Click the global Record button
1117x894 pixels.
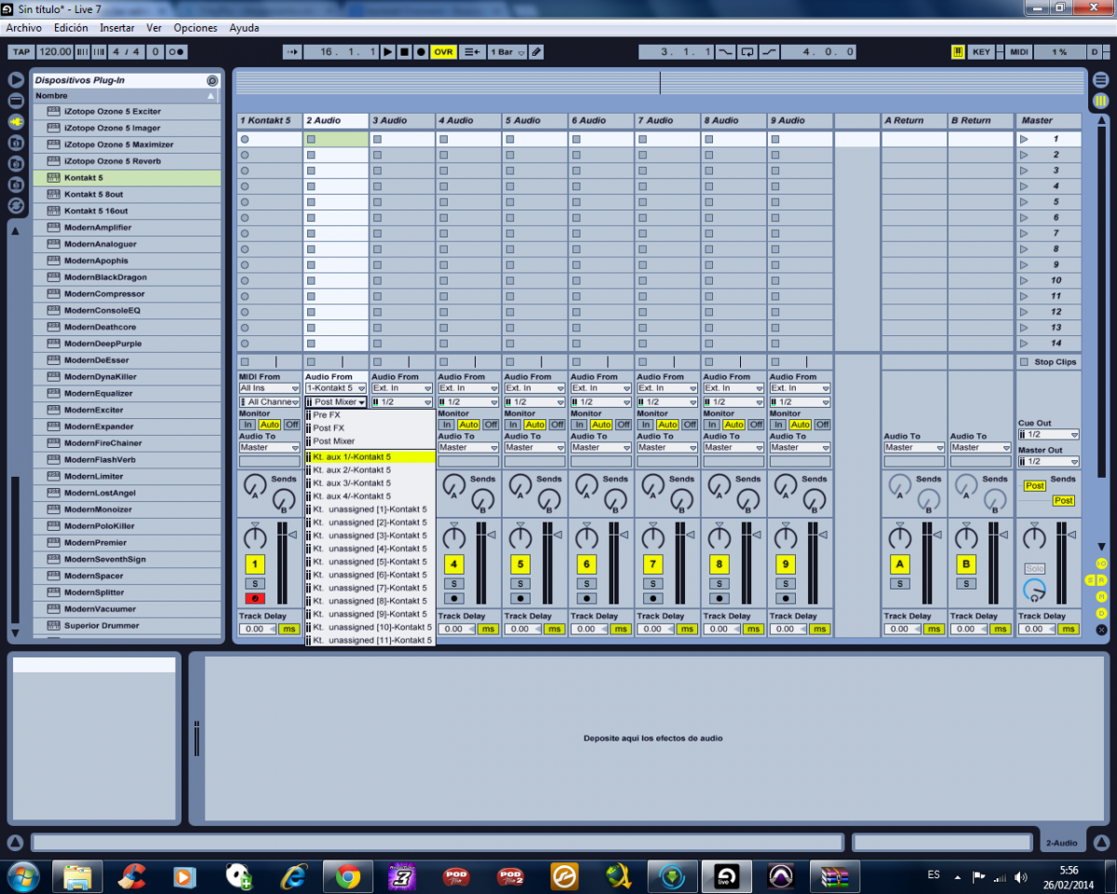(421, 52)
